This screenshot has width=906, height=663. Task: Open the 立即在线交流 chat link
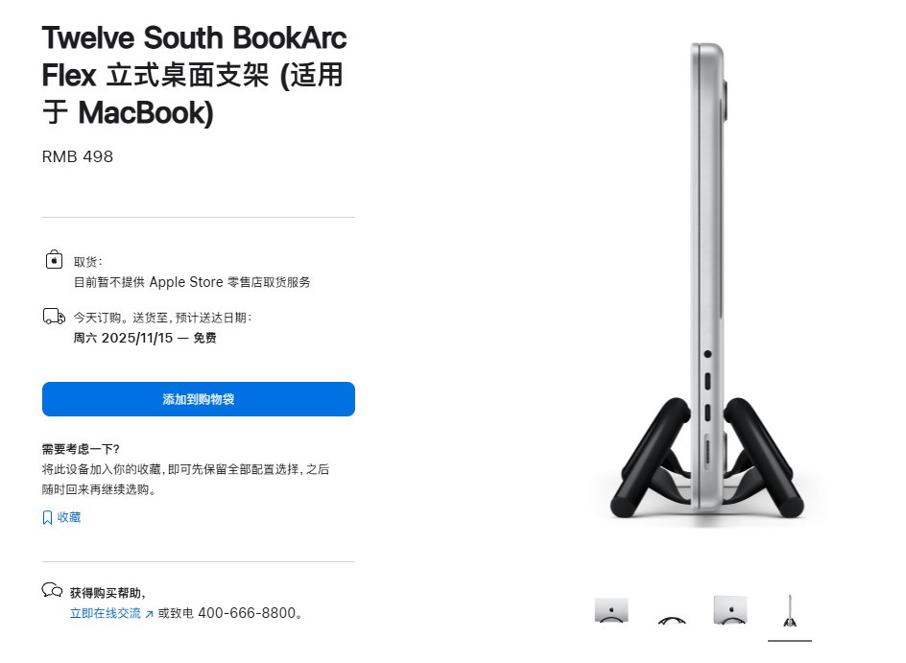coord(106,613)
